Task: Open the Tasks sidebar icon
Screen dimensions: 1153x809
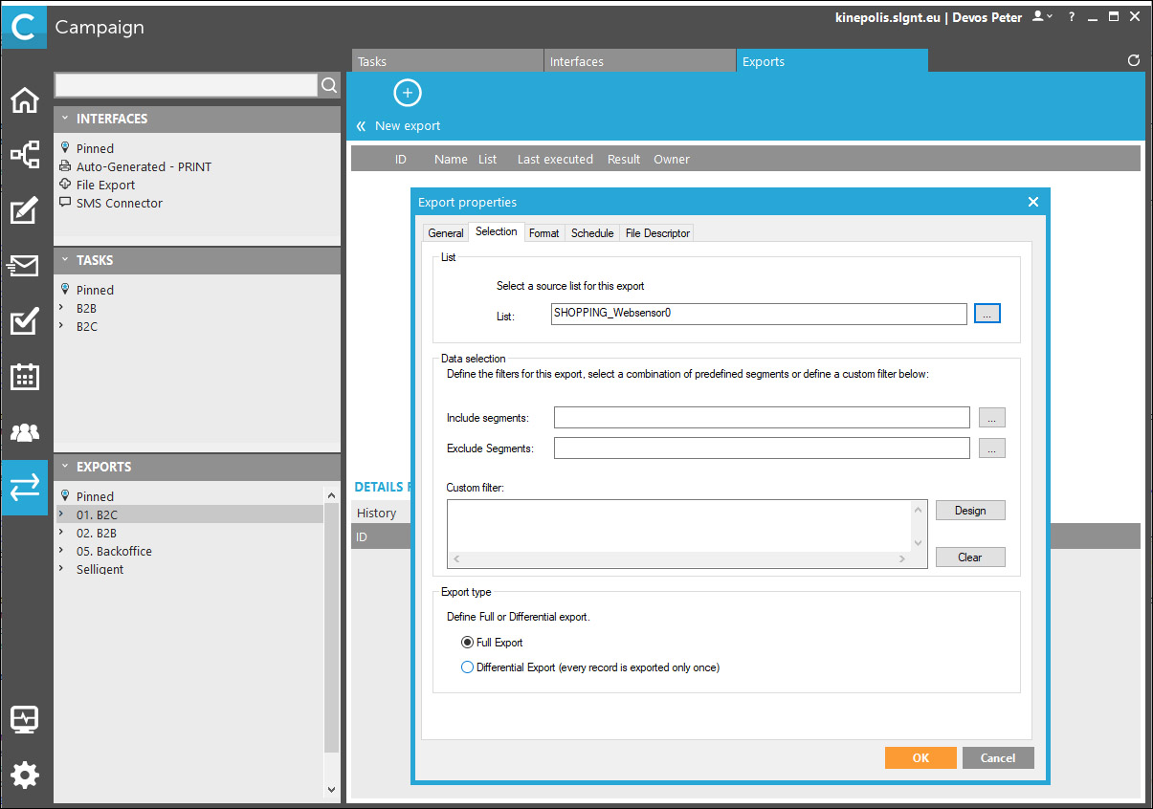Action: (x=24, y=322)
